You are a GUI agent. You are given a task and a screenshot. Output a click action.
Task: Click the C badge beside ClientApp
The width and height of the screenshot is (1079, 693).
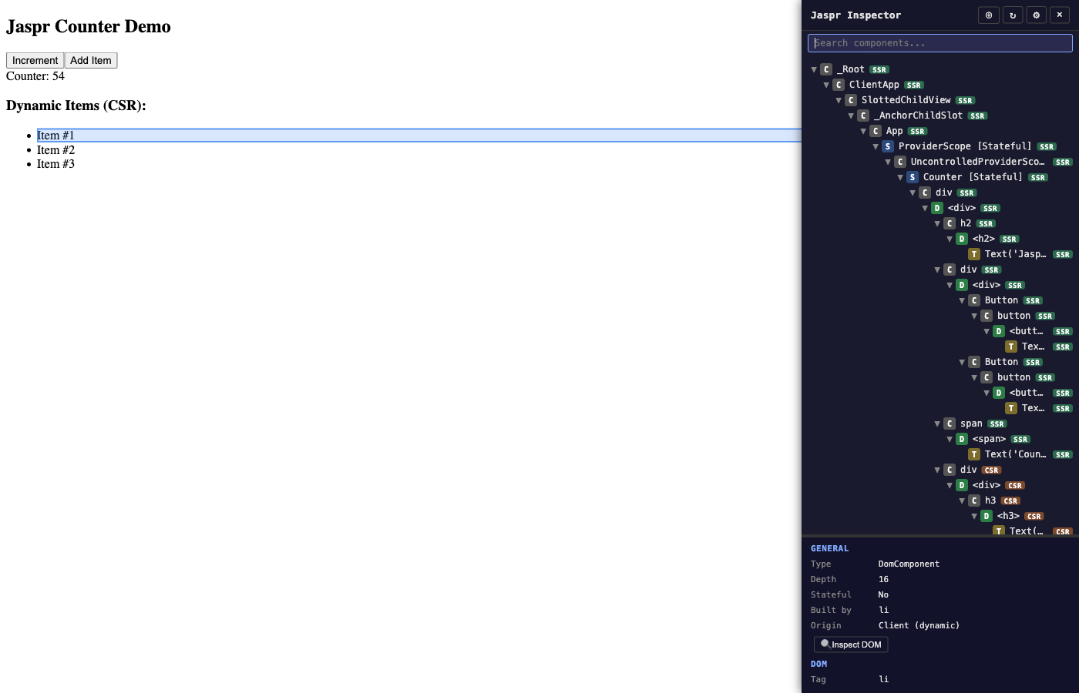click(x=839, y=85)
